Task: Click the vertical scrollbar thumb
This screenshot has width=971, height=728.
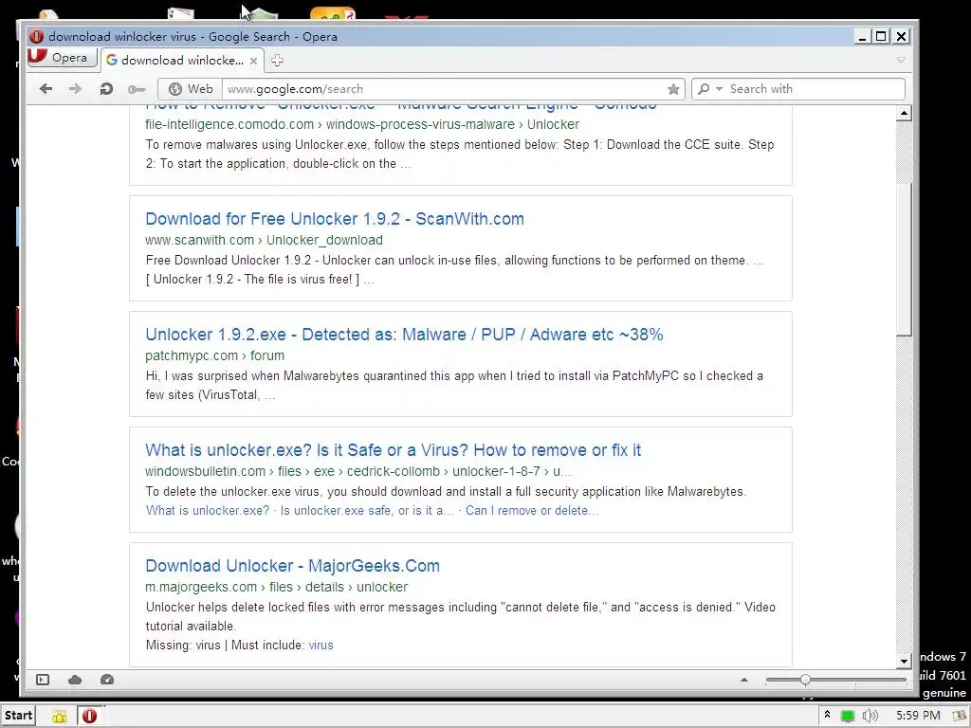Action: 904,260
